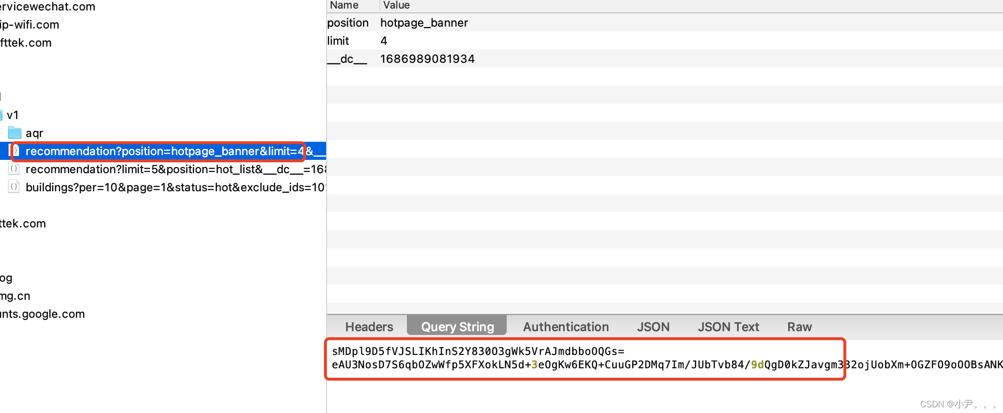Select the ervicewechat.com host entry

(x=48, y=7)
